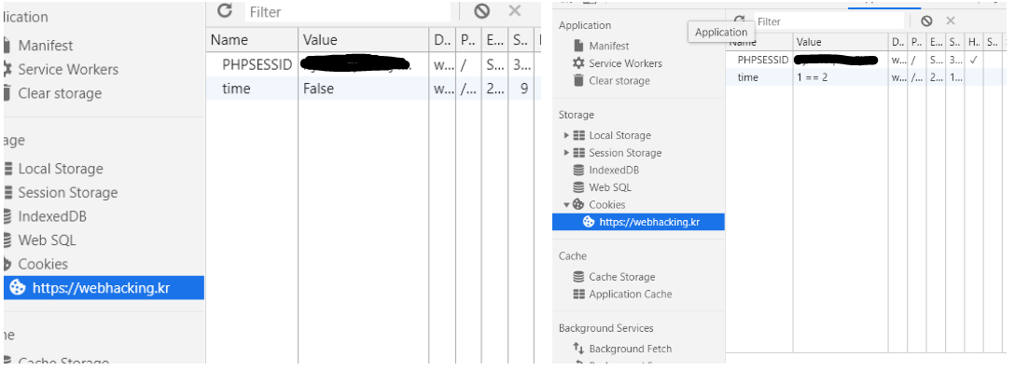This screenshot has height=371, width=1015.
Task: Select IndexedDB in the left panel sidebar
Action: tap(52, 216)
